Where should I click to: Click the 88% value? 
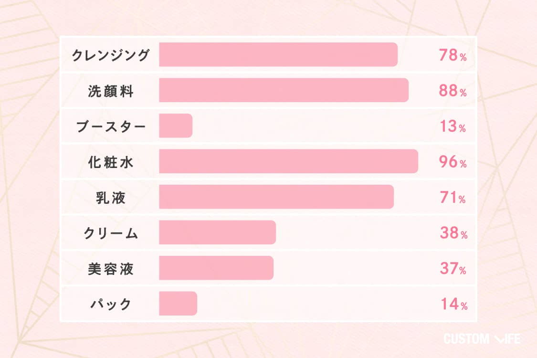tap(453, 91)
